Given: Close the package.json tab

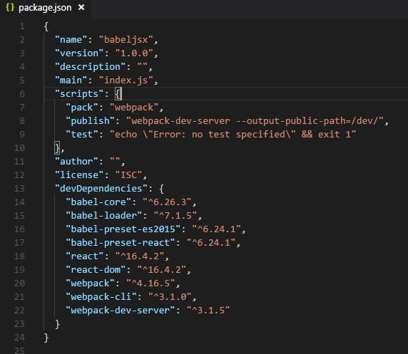Looking at the screenshot, I should click(81, 8).
